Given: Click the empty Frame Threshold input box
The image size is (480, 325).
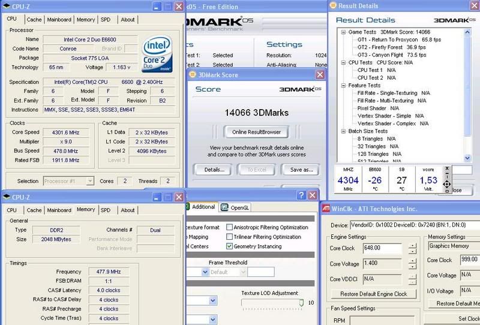Looking at the screenshot, I should point(261,272).
